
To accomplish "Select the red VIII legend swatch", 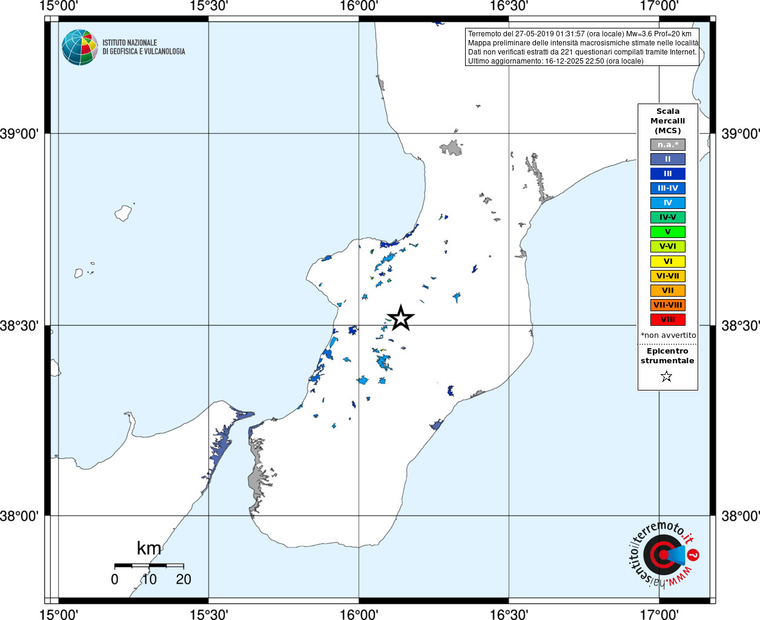I will 668,320.
